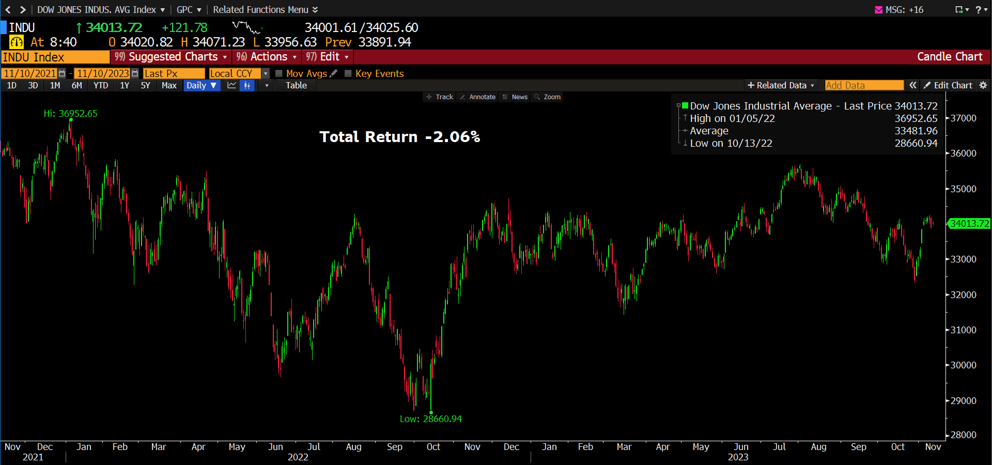Activate the Zoom tool
Image resolution: width=992 pixels, height=465 pixels.
547,97
